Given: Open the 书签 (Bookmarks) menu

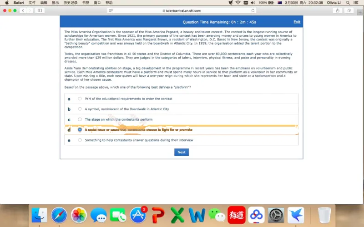Looking at the screenshot, I should point(86,3).
